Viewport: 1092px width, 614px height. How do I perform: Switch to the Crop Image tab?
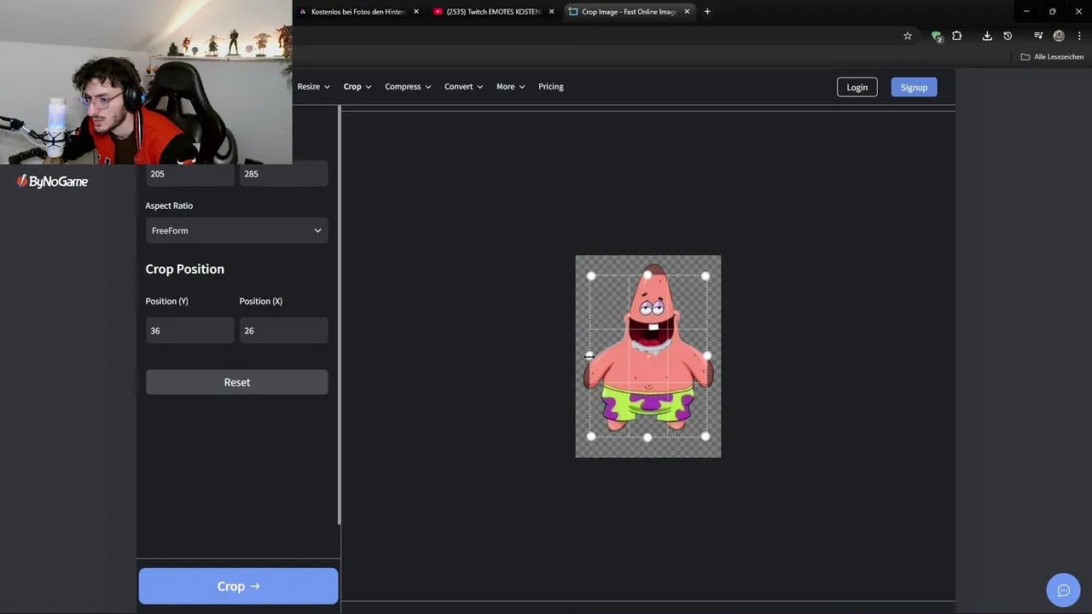(629, 12)
